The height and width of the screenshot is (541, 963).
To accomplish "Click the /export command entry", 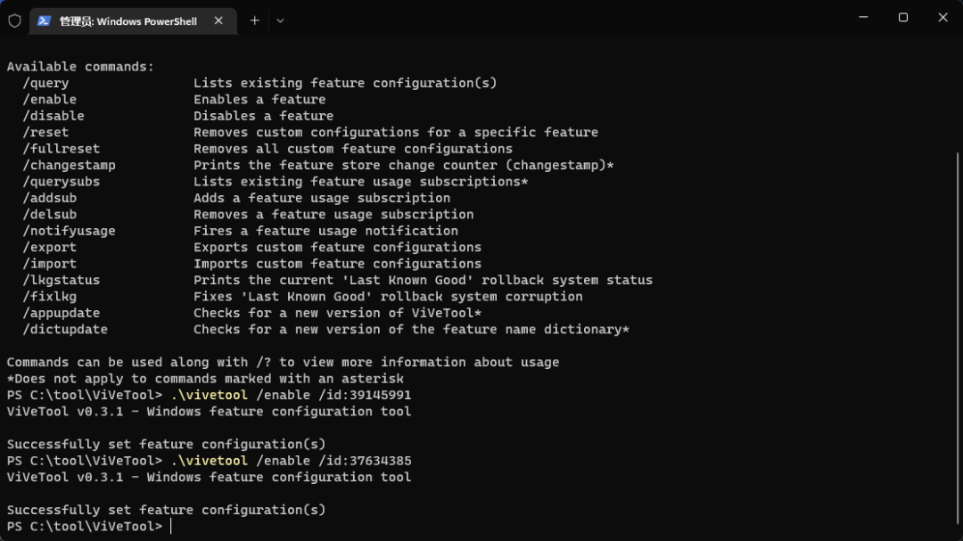I will (x=50, y=247).
